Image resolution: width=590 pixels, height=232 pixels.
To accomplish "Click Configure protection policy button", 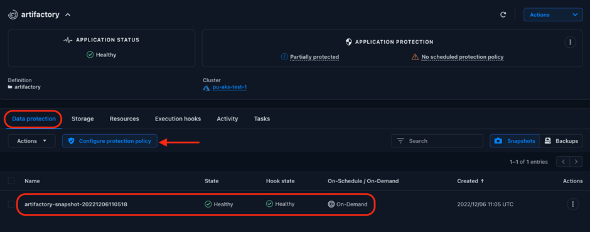I will [109, 141].
